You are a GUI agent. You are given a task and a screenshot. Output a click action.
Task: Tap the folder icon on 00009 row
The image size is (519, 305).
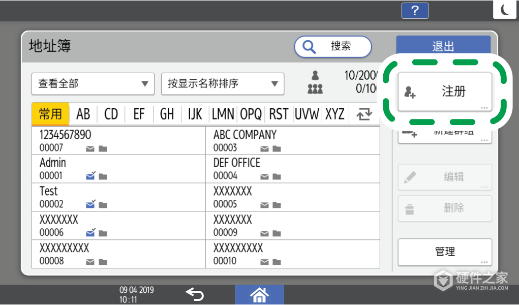coord(277,233)
